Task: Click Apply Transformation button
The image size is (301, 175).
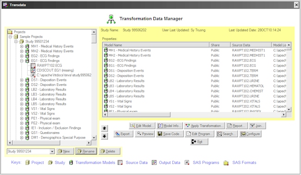Action: tap(204, 126)
